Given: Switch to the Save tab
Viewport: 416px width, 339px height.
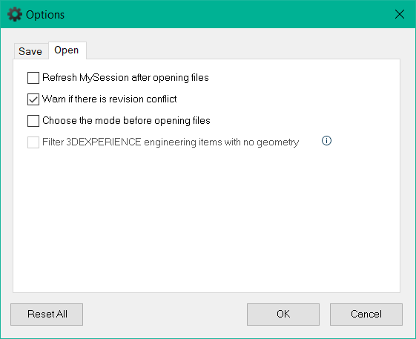Looking at the screenshot, I should [x=30, y=51].
